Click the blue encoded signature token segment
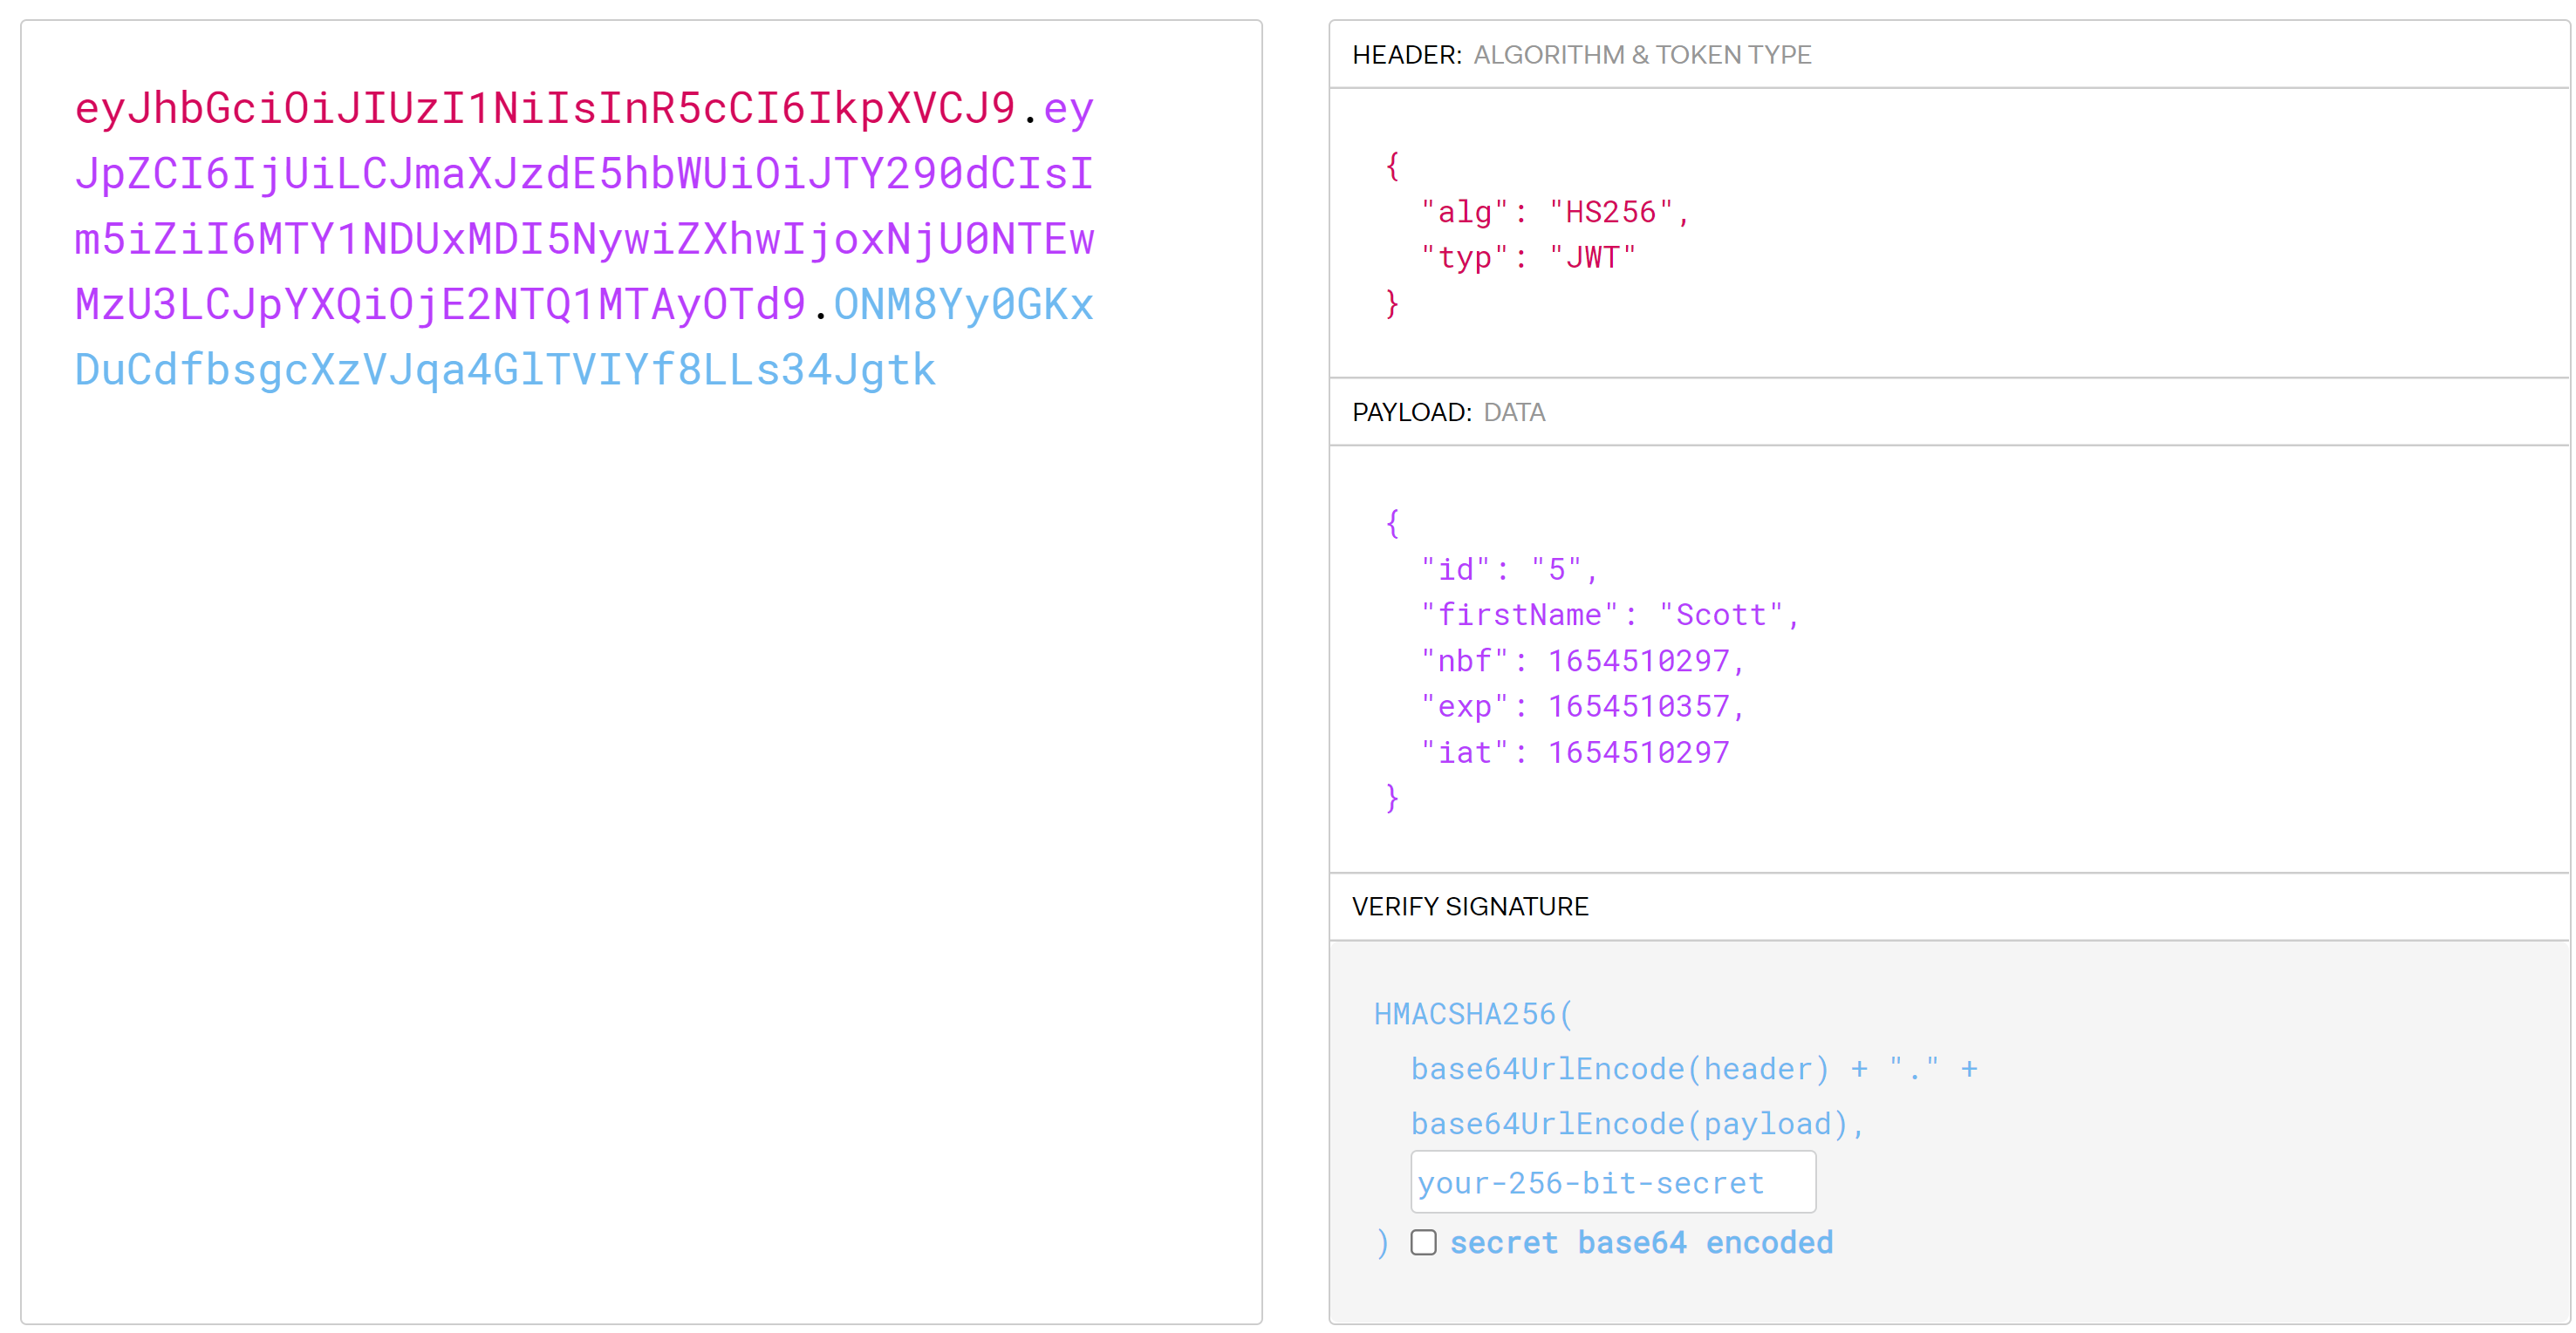Image resolution: width=2576 pixels, height=1333 pixels. pyautogui.click(x=505, y=370)
